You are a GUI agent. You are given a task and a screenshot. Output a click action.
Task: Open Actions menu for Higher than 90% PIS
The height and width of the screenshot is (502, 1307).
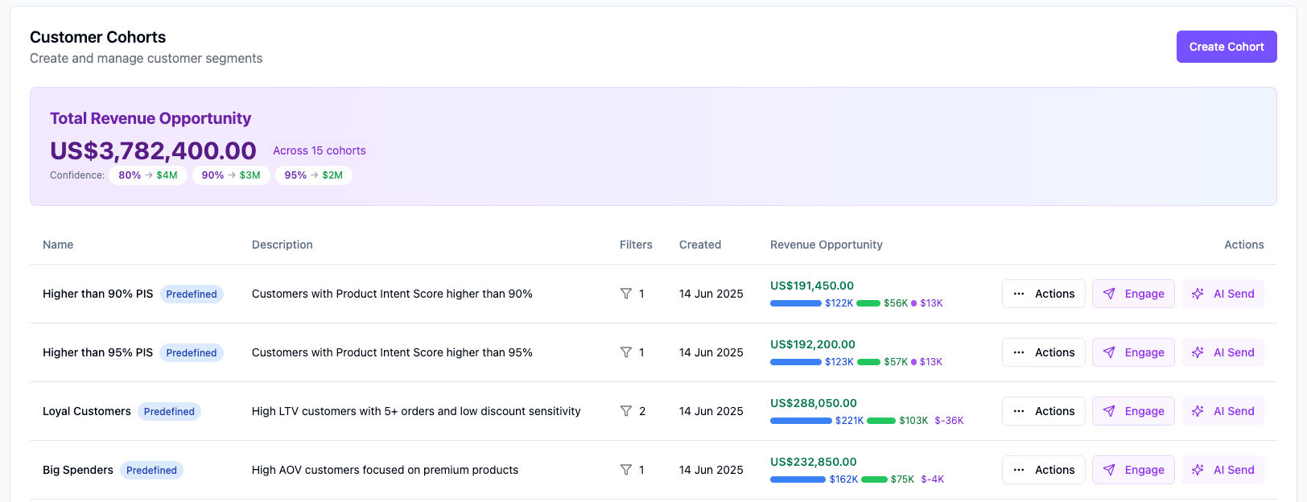(1044, 294)
